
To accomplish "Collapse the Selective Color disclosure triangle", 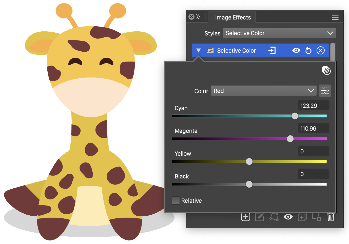I will tap(199, 51).
